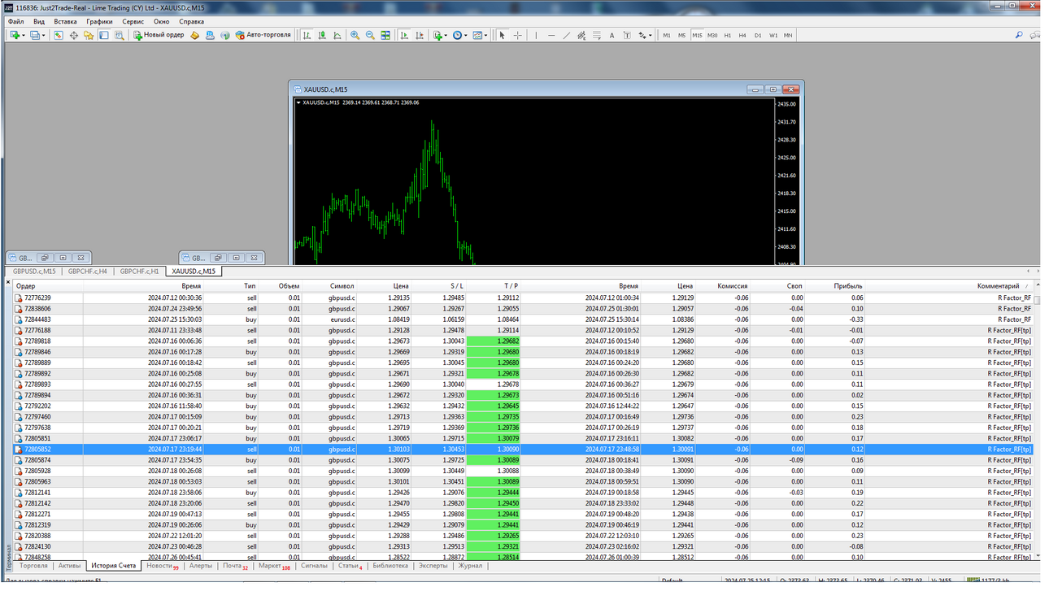Open the Indicators list dropdown
1049x591 pixels.
tap(440, 35)
